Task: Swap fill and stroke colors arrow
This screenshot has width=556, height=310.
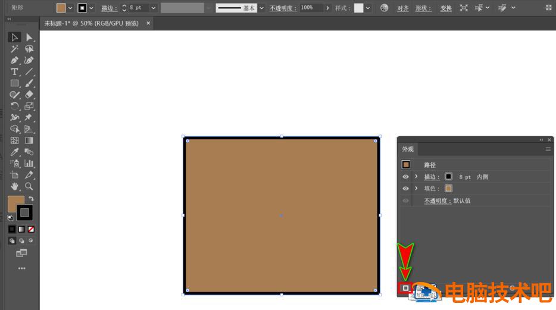Action: pyautogui.click(x=31, y=199)
